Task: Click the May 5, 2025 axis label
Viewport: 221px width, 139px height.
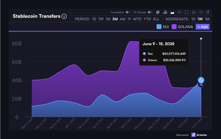Action: click(x=126, y=123)
